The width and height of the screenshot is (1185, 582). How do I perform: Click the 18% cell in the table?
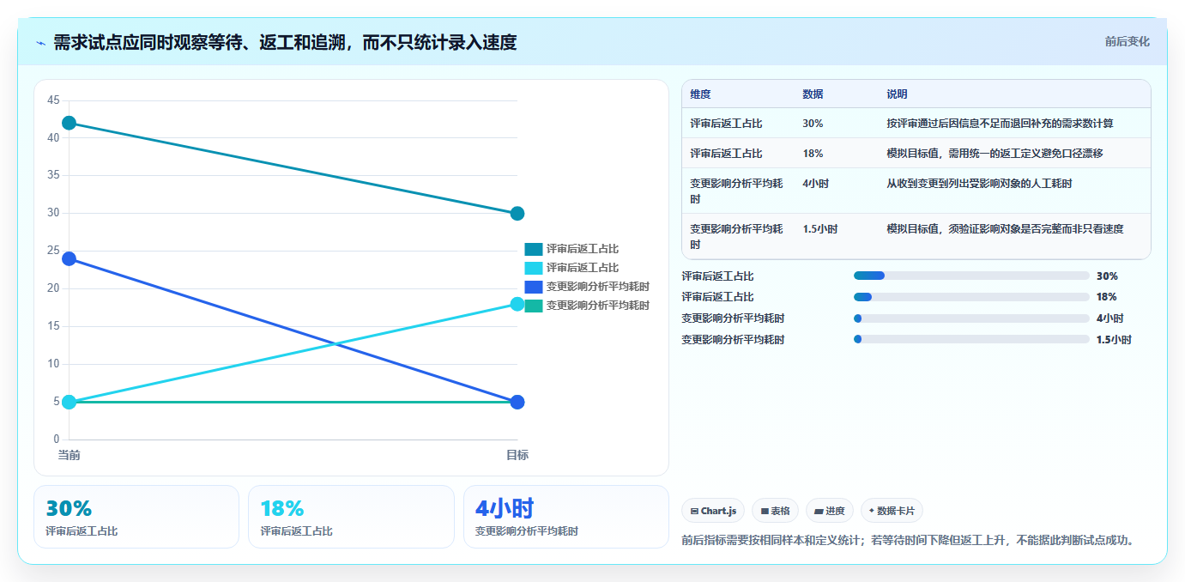(x=813, y=154)
